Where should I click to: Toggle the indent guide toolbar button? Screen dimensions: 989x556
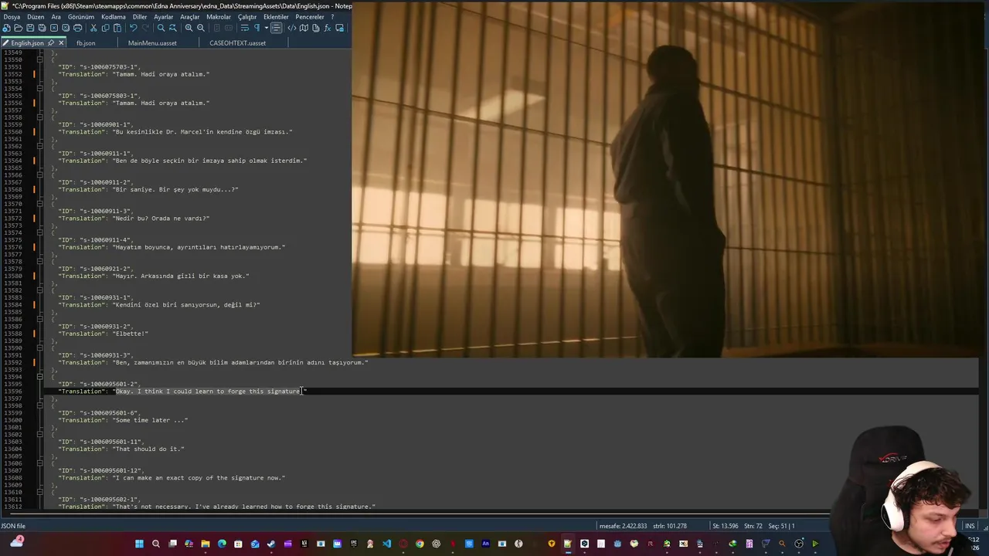click(277, 28)
